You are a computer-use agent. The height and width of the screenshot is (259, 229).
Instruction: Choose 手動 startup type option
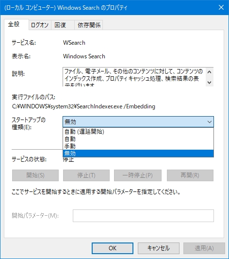click(138, 146)
